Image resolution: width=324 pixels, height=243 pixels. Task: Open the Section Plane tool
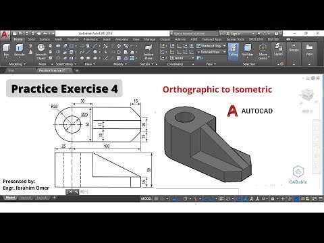tap(148, 52)
